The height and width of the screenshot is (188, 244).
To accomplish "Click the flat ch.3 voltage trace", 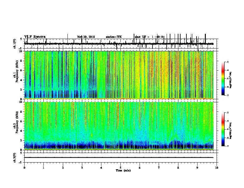I will [x=119, y=158].
